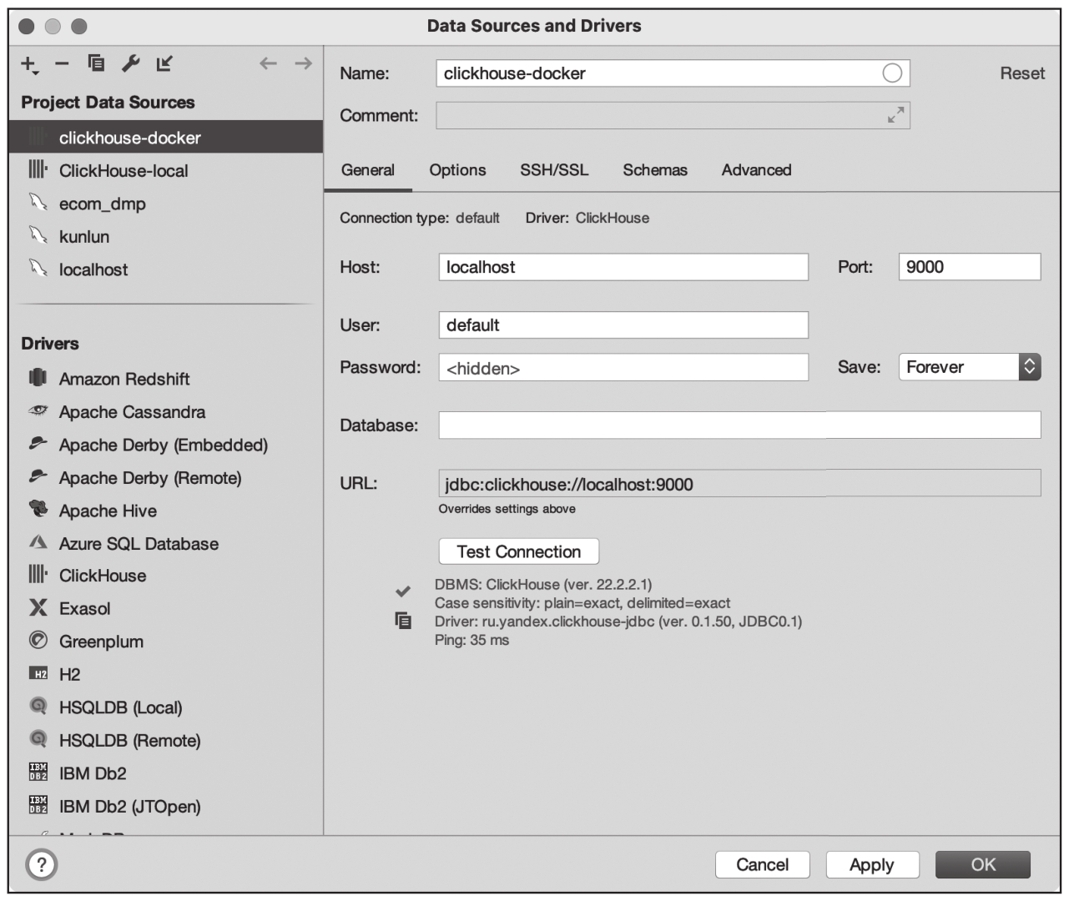This screenshot has height=901, width=1069.
Task: Click the ClickHouse-local data source icon
Action: 38,169
